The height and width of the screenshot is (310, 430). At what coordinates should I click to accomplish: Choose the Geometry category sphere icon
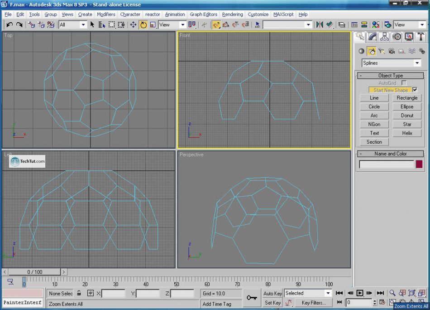coord(361,51)
